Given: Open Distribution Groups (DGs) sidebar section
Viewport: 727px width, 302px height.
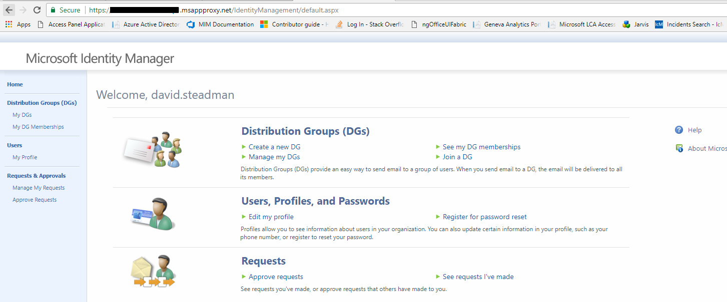Looking at the screenshot, I should pyautogui.click(x=42, y=103).
